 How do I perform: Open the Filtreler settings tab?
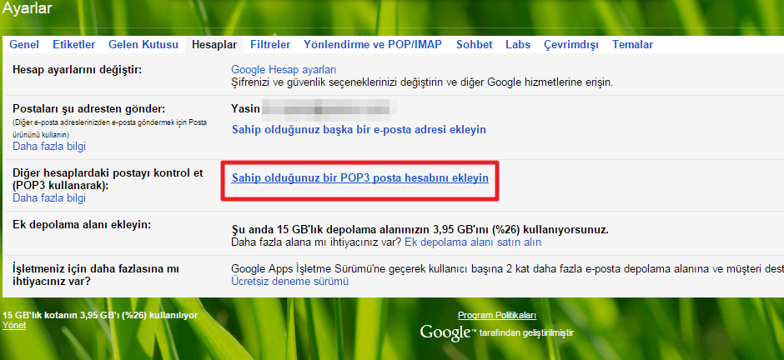point(270,44)
